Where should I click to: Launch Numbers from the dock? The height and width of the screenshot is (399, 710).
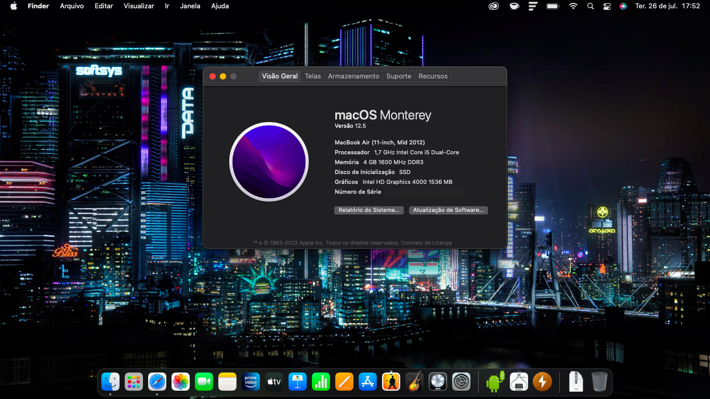[x=321, y=382]
